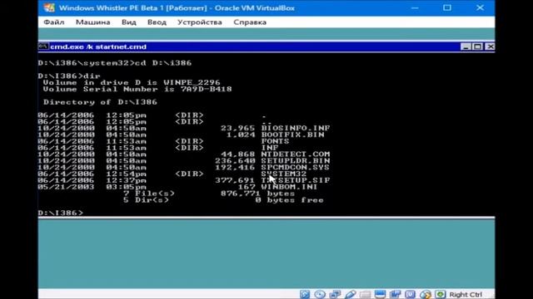Click the WINBOM.INI file name
The image size is (533, 299).
tap(289, 187)
